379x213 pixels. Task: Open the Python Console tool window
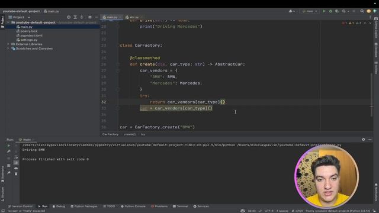133,206
